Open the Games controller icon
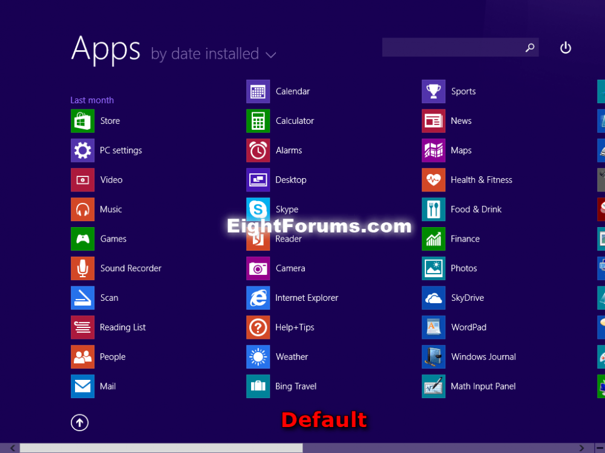 (x=82, y=239)
